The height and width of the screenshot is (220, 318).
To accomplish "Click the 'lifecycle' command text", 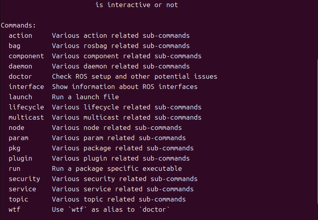I will click(x=26, y=107).
